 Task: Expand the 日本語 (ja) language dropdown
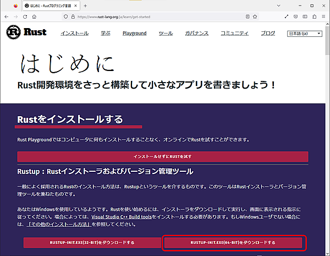point(305,34)
